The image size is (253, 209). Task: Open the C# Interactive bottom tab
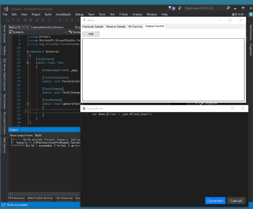click(16, 198)
